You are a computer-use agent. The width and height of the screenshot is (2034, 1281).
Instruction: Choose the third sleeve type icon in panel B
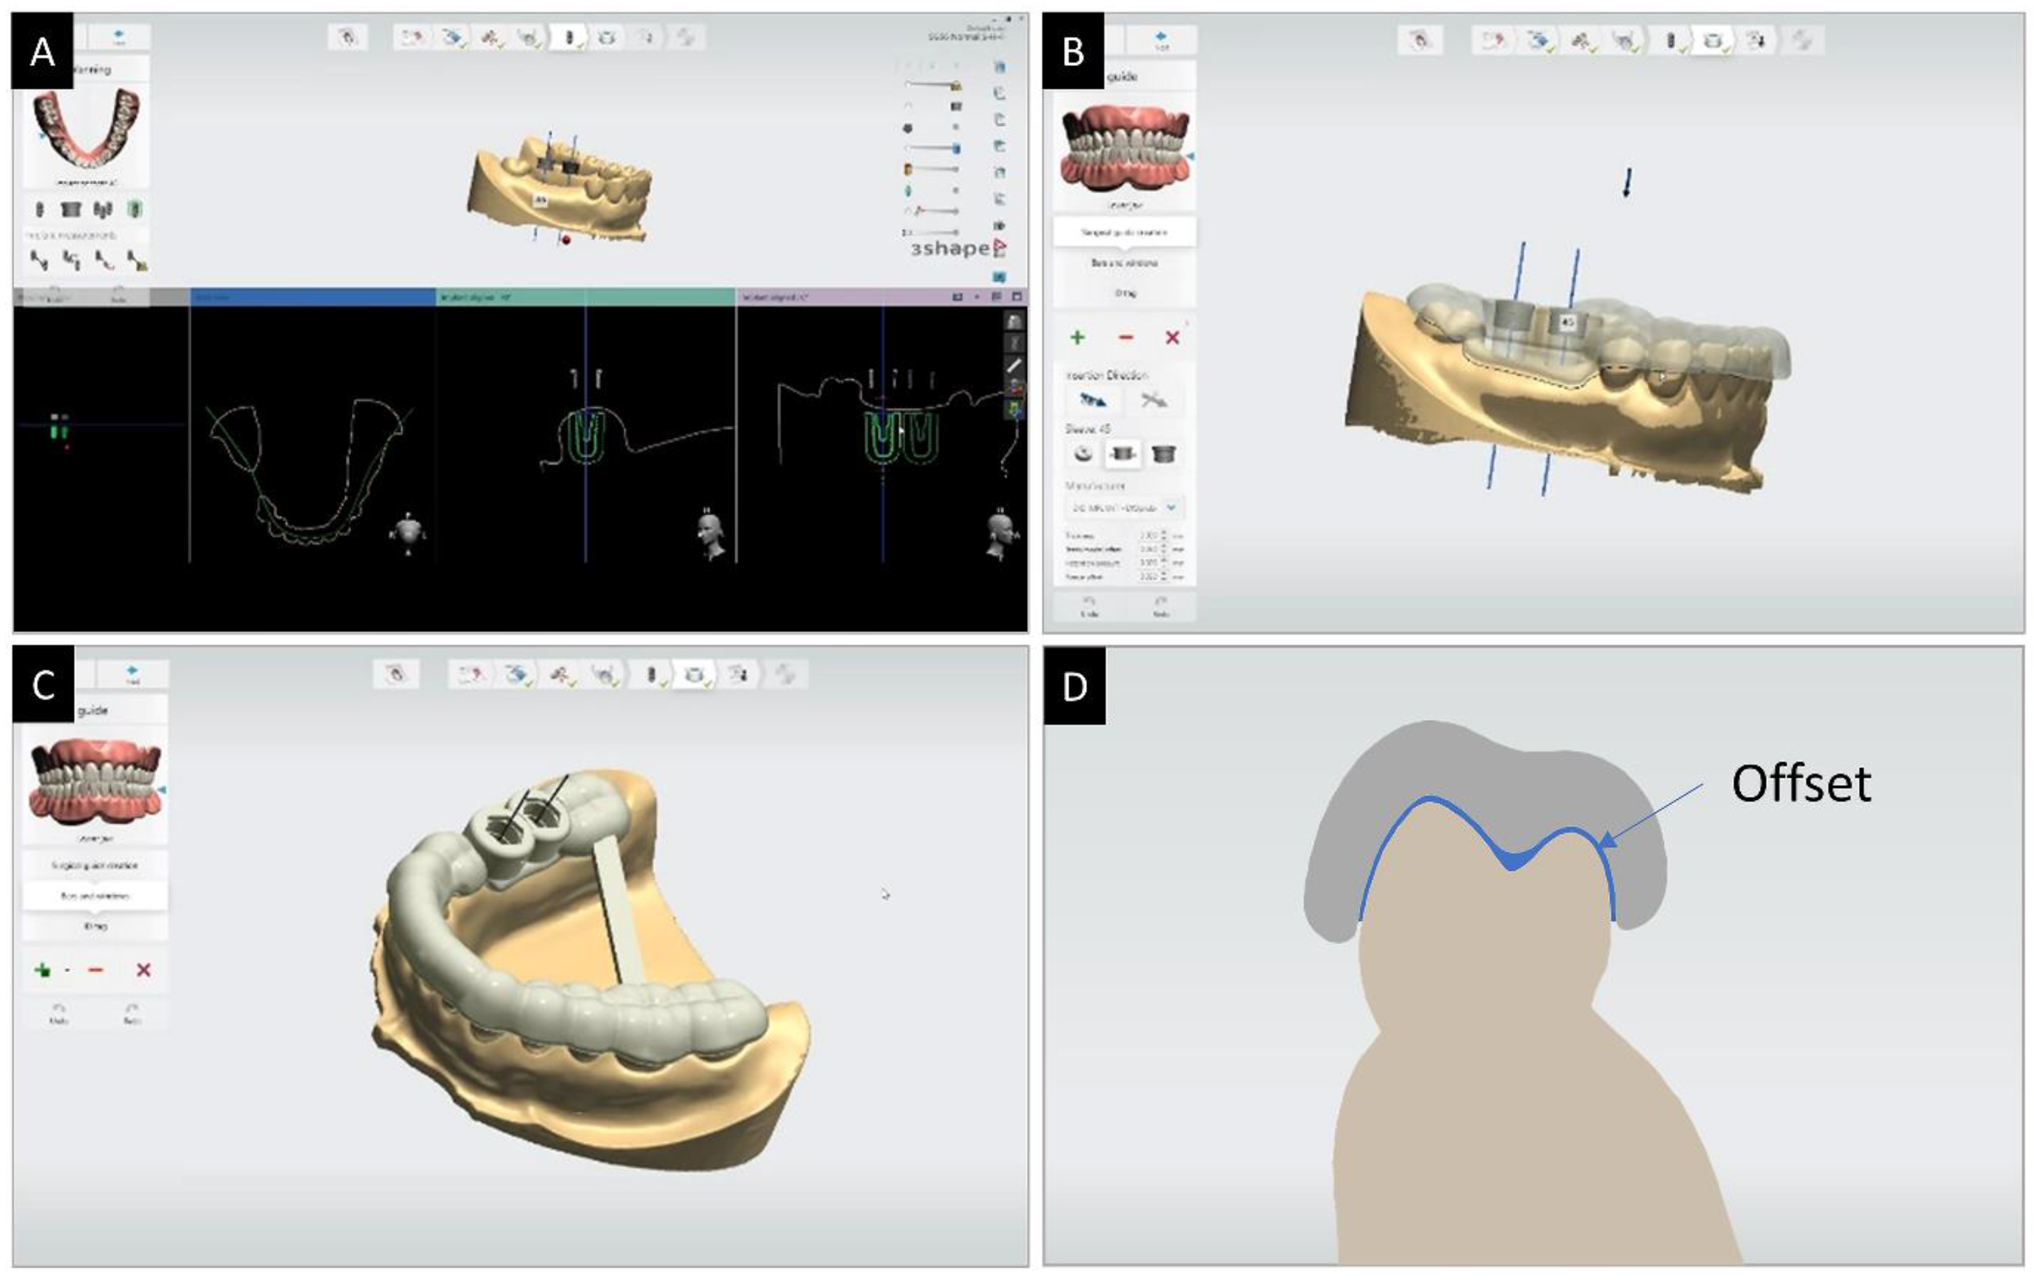pyautogui.click(x=1164, y=454)
